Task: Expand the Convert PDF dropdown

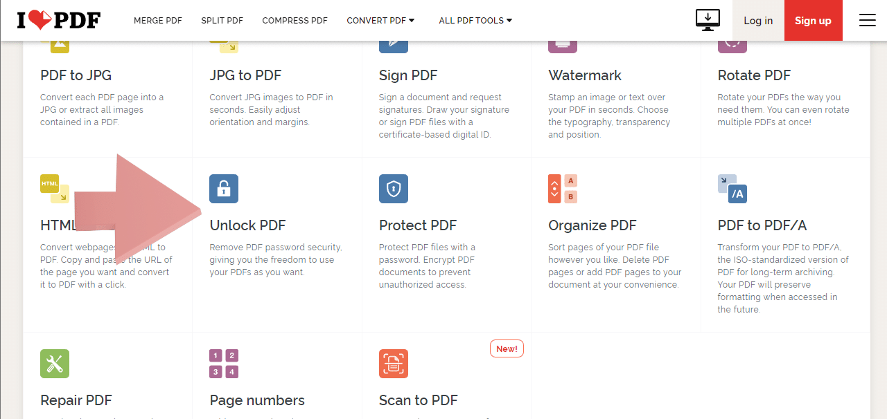Action: [x=380, y=21]
